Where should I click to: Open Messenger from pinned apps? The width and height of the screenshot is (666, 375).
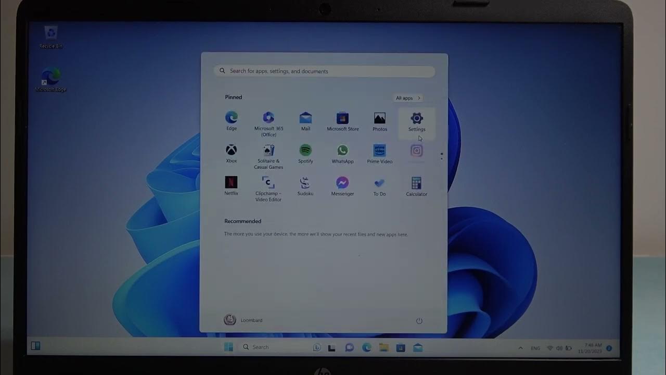click(342, 185)
